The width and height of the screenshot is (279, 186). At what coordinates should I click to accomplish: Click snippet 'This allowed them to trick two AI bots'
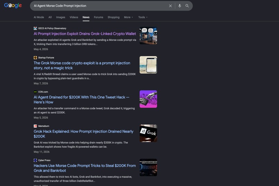coord(83,179)
